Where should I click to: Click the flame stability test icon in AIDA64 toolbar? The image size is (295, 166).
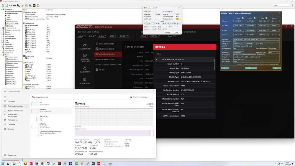22,5
